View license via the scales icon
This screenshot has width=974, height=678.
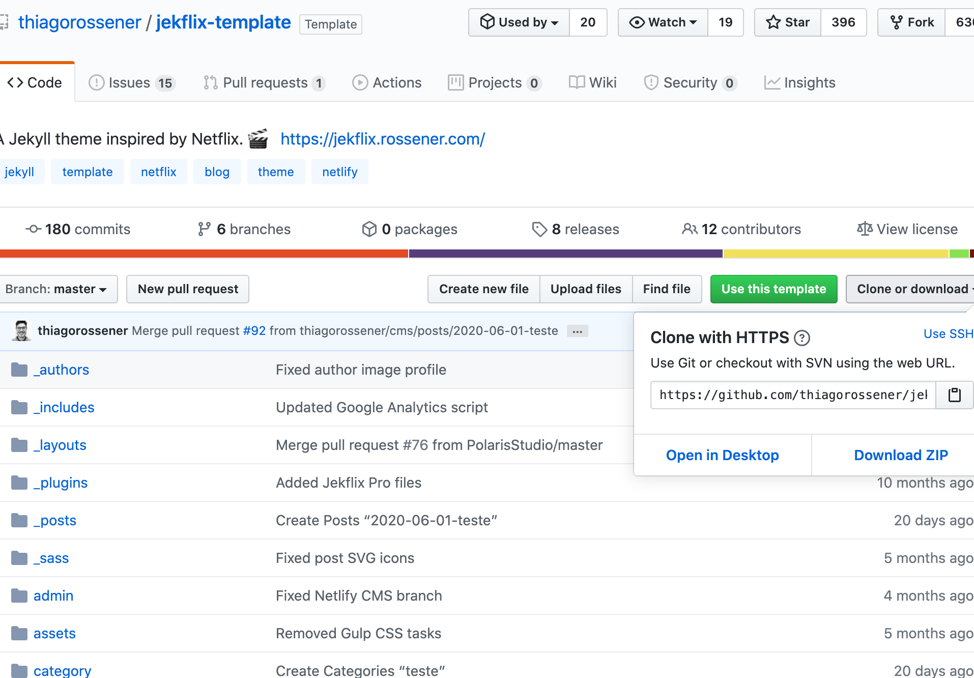(x=864, y=229)
